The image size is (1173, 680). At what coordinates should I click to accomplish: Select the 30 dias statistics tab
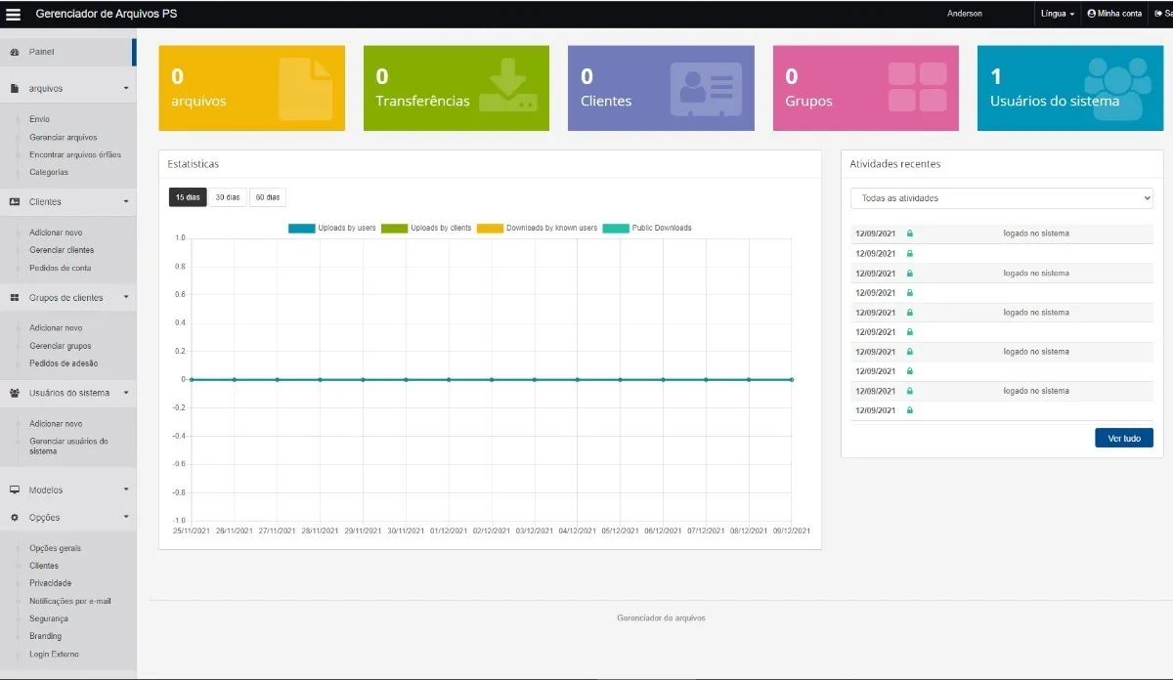pos(227,197)
